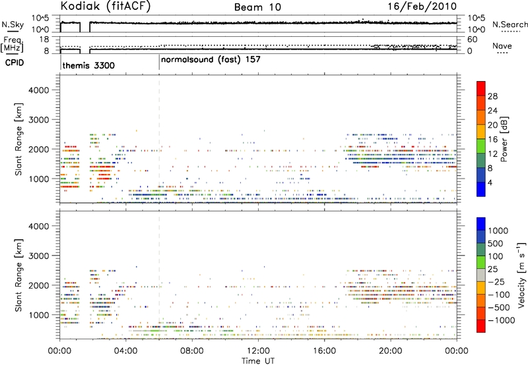Click Velocity colorbar value '-25'
528x365 pixels.
pos(496,281)
